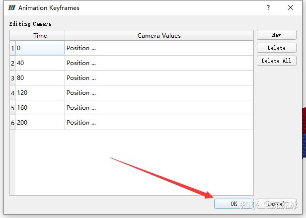Open Position values for keyframe at time 120
This screenshot has height=218, width=306.
pyautogui.click(x=159, y=93)
